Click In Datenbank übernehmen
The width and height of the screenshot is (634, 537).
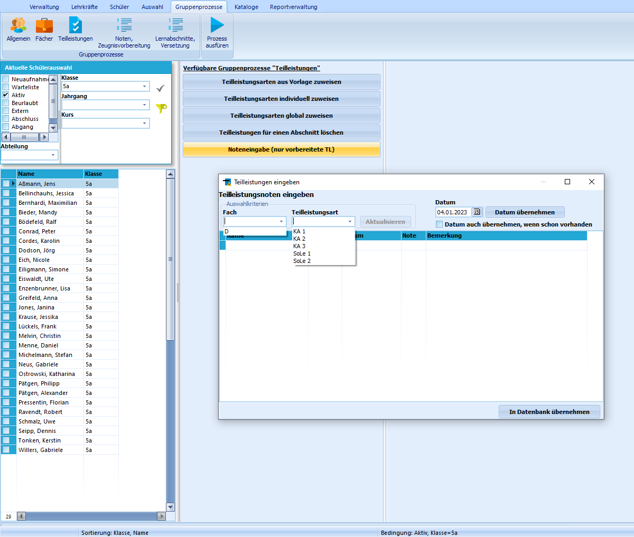point(549,412)
